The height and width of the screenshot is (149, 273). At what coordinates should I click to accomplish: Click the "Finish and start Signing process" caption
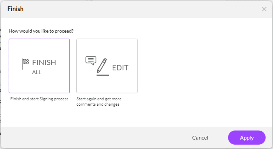click(x=39, y=99)
